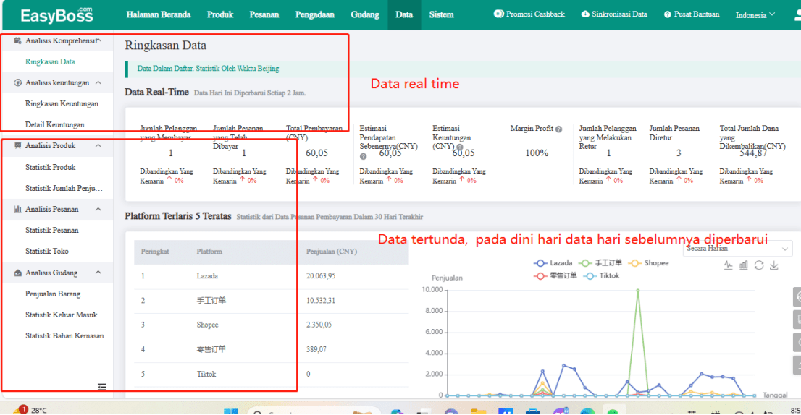Open Statistik Bahan Kemasan in sidebar
The width and height of the screenshot is (801, 415).
64,336
